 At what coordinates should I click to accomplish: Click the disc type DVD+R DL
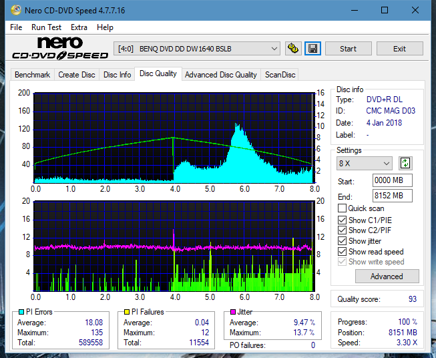point(385,100)
